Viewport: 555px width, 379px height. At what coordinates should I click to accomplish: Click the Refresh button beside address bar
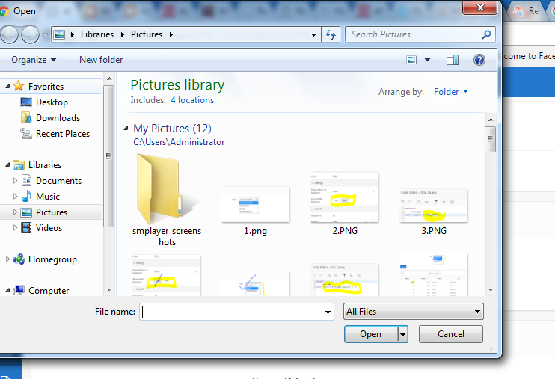(x=331, y=34)
